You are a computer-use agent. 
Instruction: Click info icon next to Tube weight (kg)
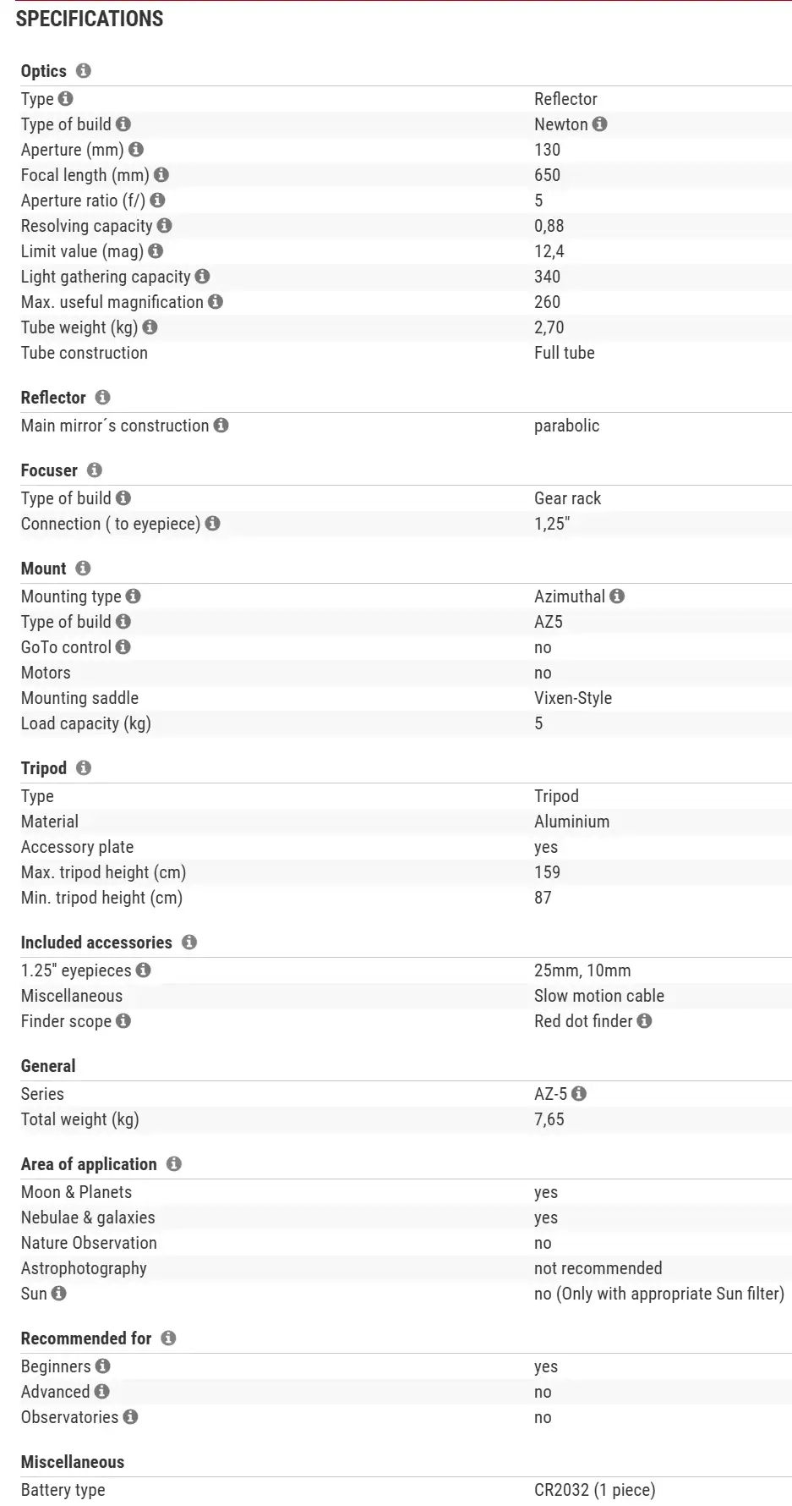point(150,327)
